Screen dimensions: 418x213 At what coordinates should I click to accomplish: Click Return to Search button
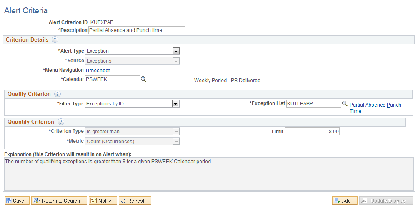(59, 201)
